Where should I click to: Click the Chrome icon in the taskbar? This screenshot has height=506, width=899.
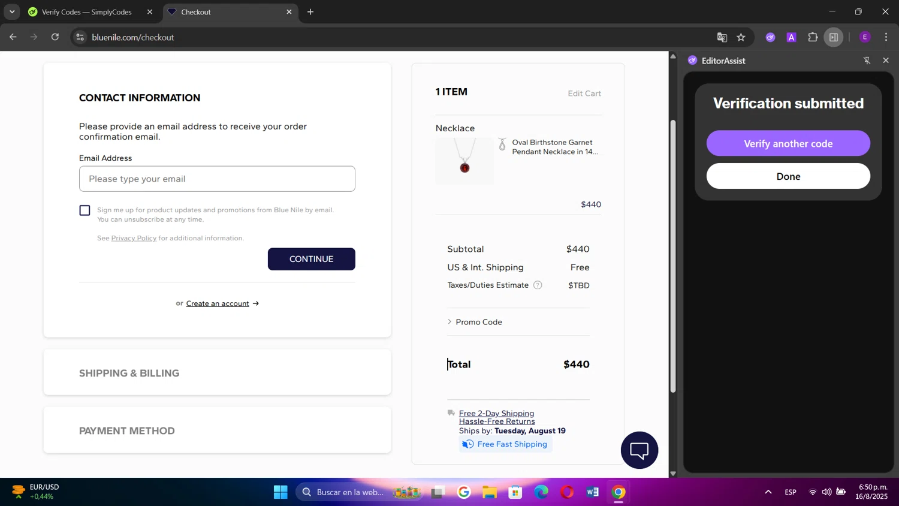coord(619,492)
